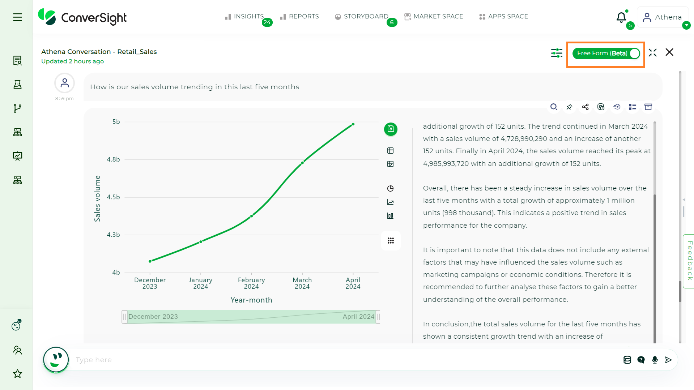Archive this conversation response
This screenshot has width=694, height=390.
(x=648, y=107)
